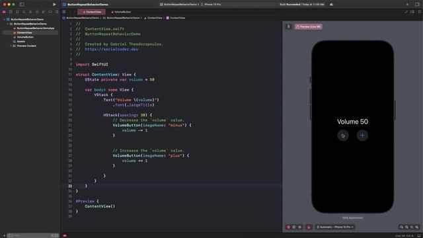Toggle the debug area at bottom right
The image size is (423, 238).
(x=419, y=235)
